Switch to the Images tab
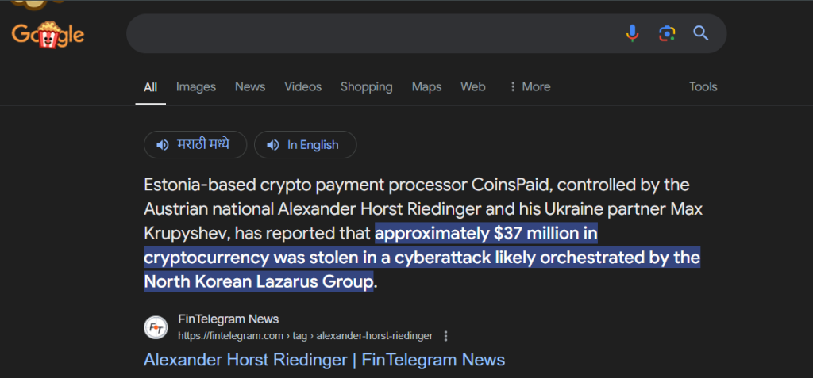 point(196,86)
